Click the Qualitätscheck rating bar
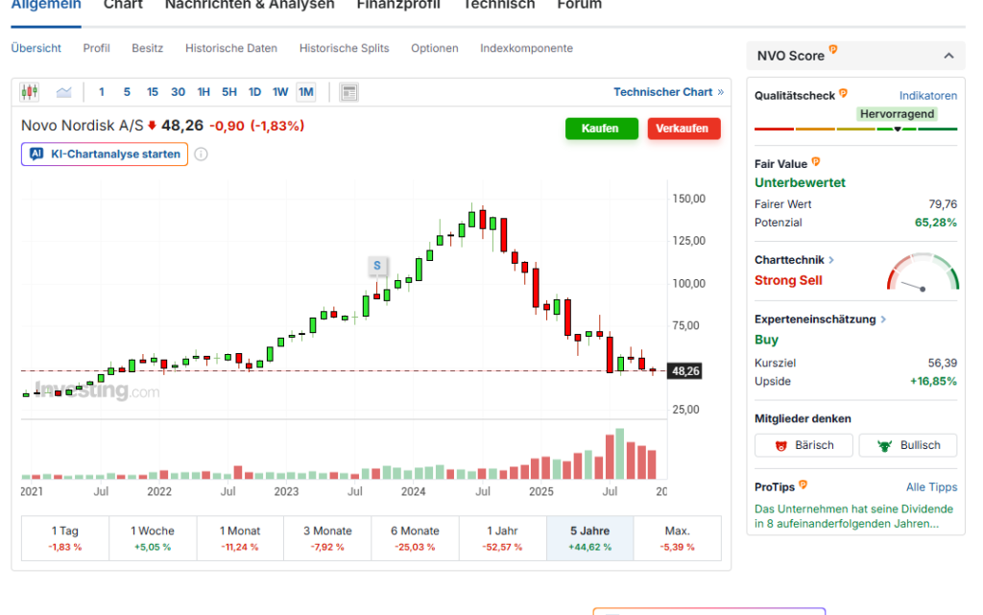983x615 pixels. 856,129
